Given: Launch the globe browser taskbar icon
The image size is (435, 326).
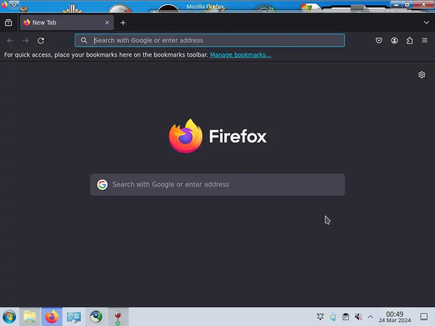Looking at the screenshot, I should coord(96,317).
